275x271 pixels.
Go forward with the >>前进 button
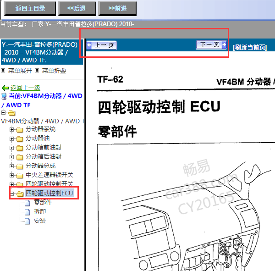tap(117, 8)
